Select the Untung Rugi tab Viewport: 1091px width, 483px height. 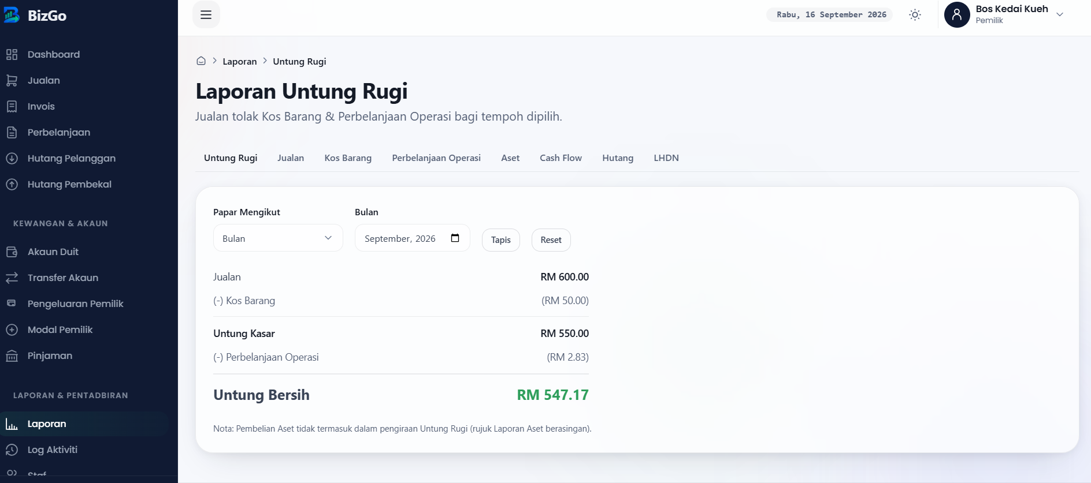231,158
